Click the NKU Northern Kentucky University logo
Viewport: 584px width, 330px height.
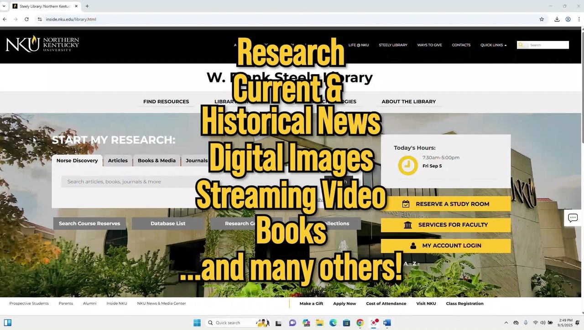(42, 44)
